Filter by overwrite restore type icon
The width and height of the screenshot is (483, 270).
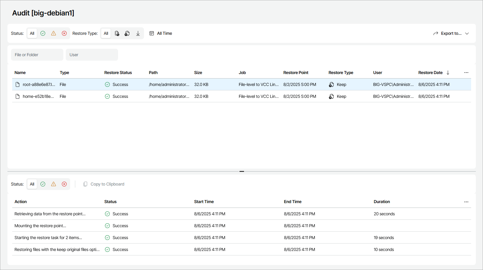click(x=117, y=33)
